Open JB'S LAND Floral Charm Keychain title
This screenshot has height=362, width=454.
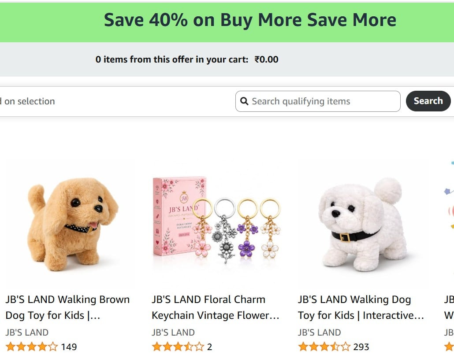216,307
